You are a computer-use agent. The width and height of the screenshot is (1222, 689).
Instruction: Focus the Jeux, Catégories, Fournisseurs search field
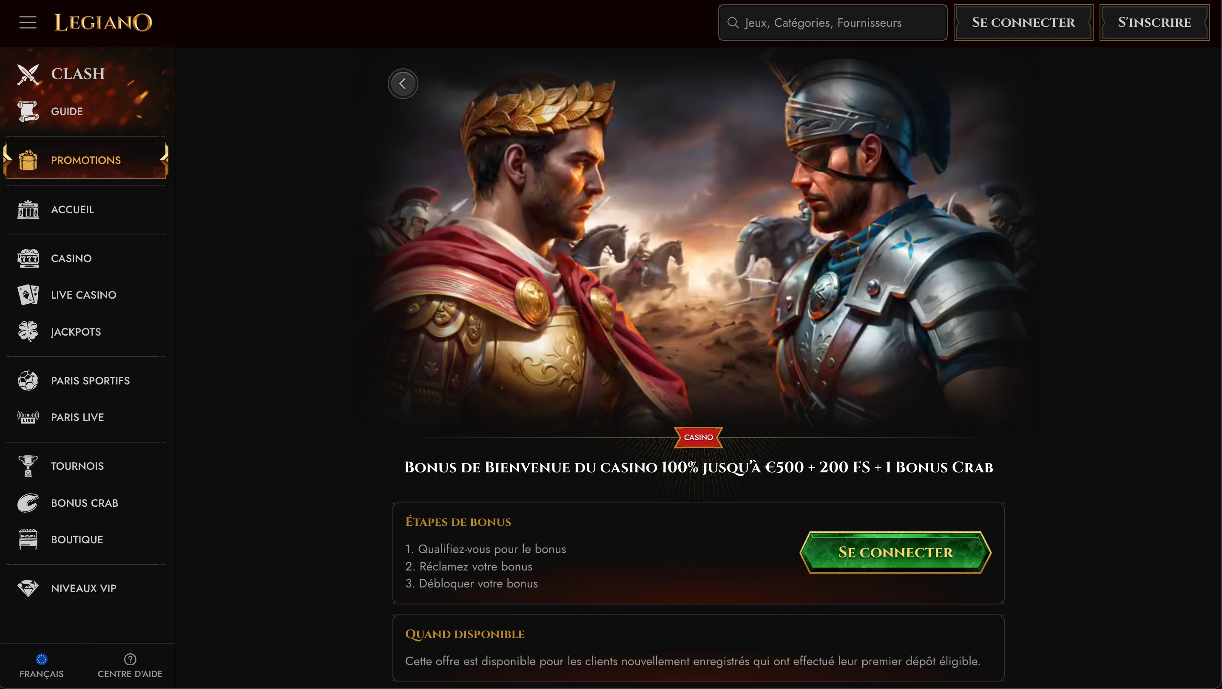tap(833, 22)
